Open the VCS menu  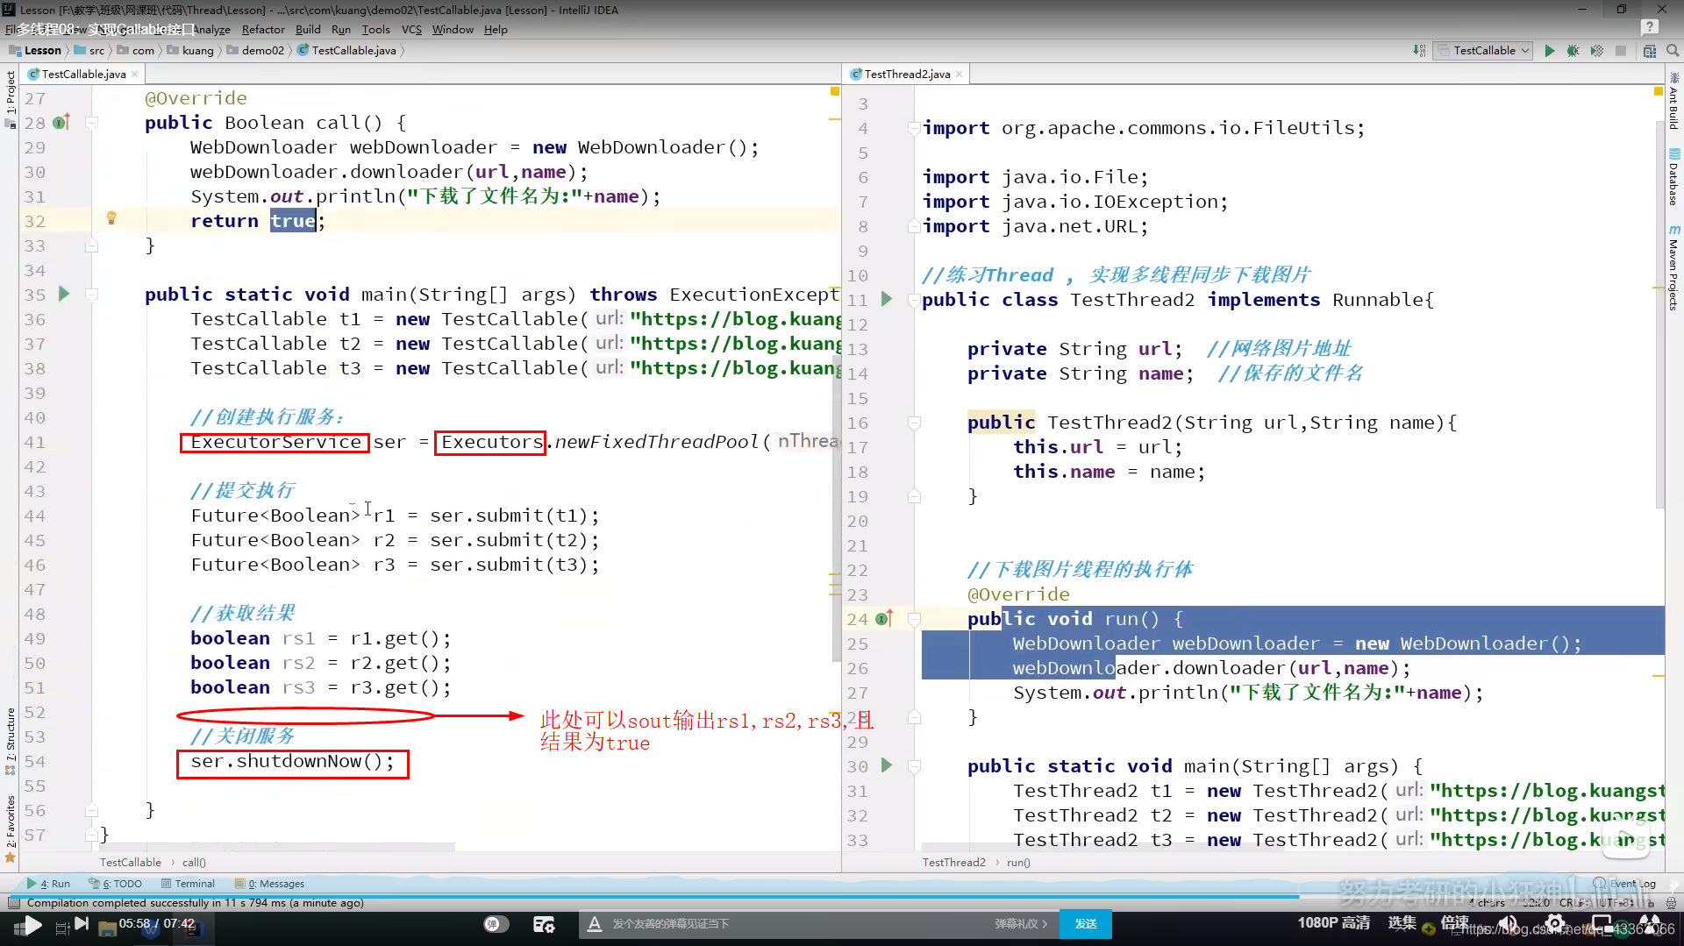tap(411, 30)
